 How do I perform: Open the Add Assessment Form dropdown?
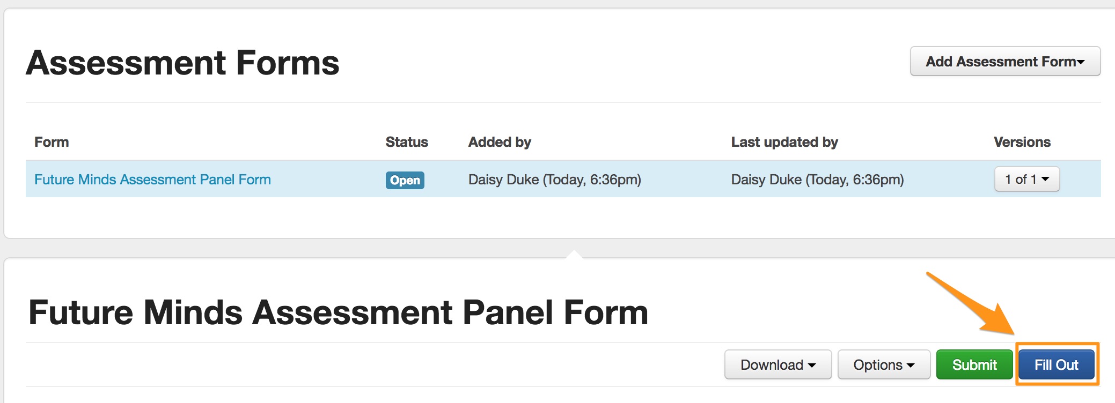click(1004, 62)
